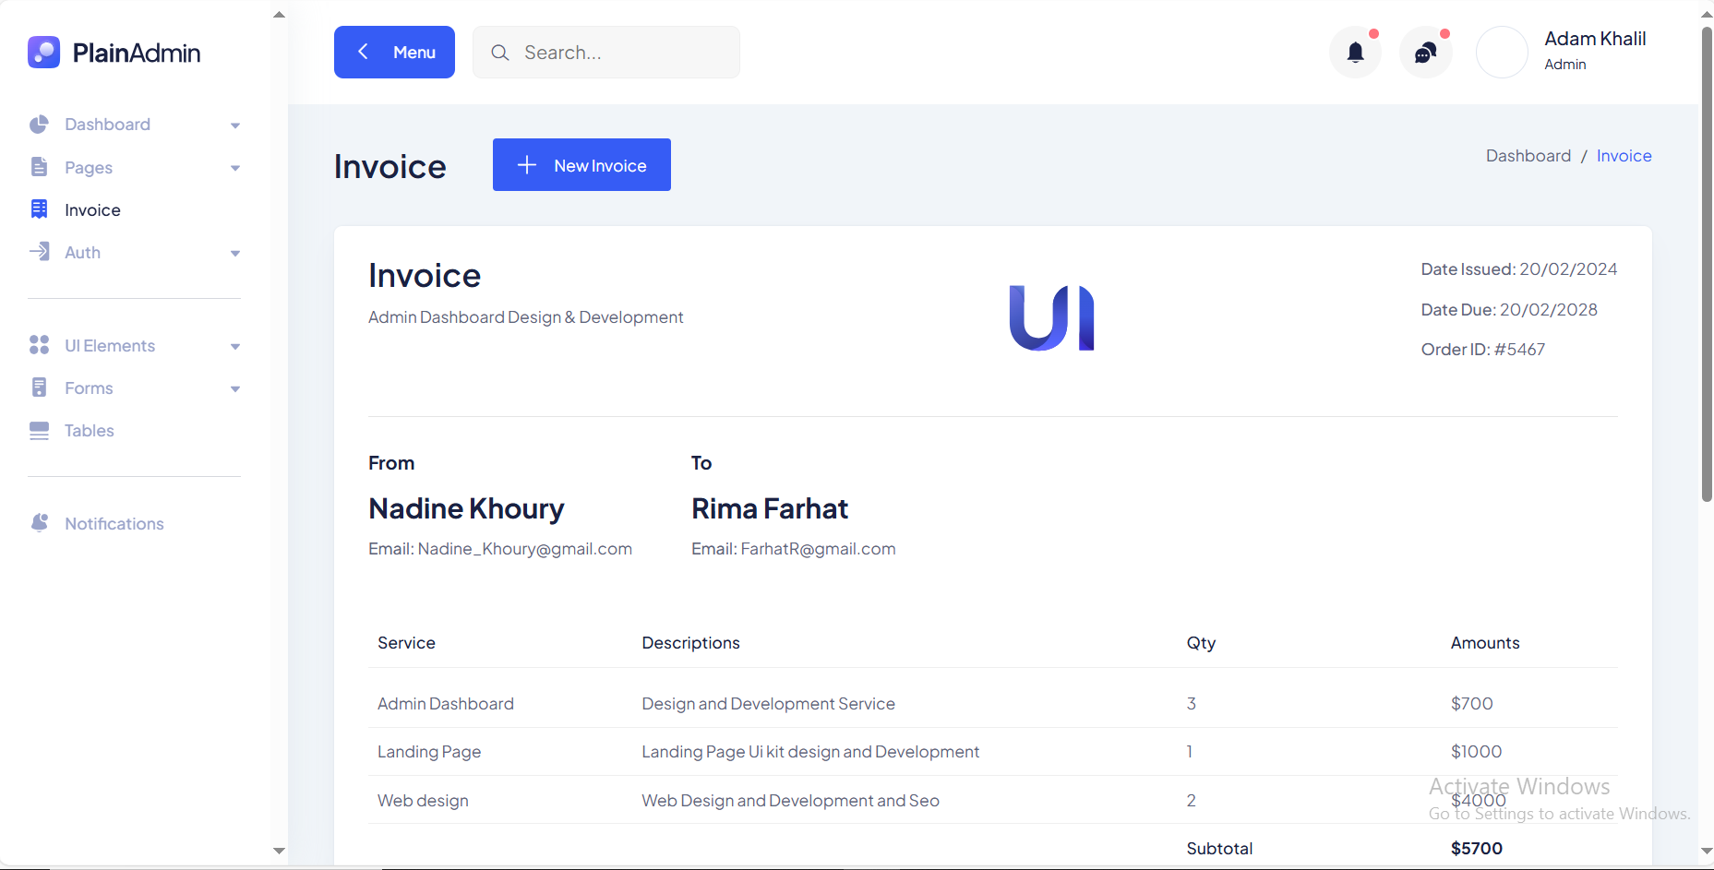Click the Invoice sidebar icon
The height and width of the screenshot is (870, 1714).
pos(39,209)
